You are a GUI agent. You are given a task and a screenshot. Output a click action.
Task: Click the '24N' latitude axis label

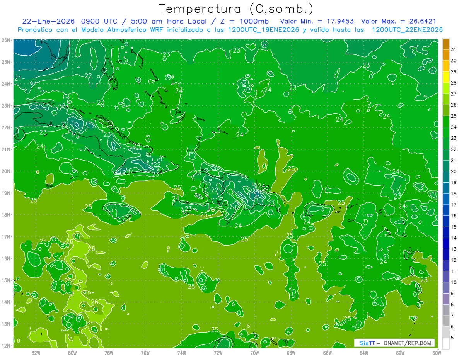click(6, 84)
